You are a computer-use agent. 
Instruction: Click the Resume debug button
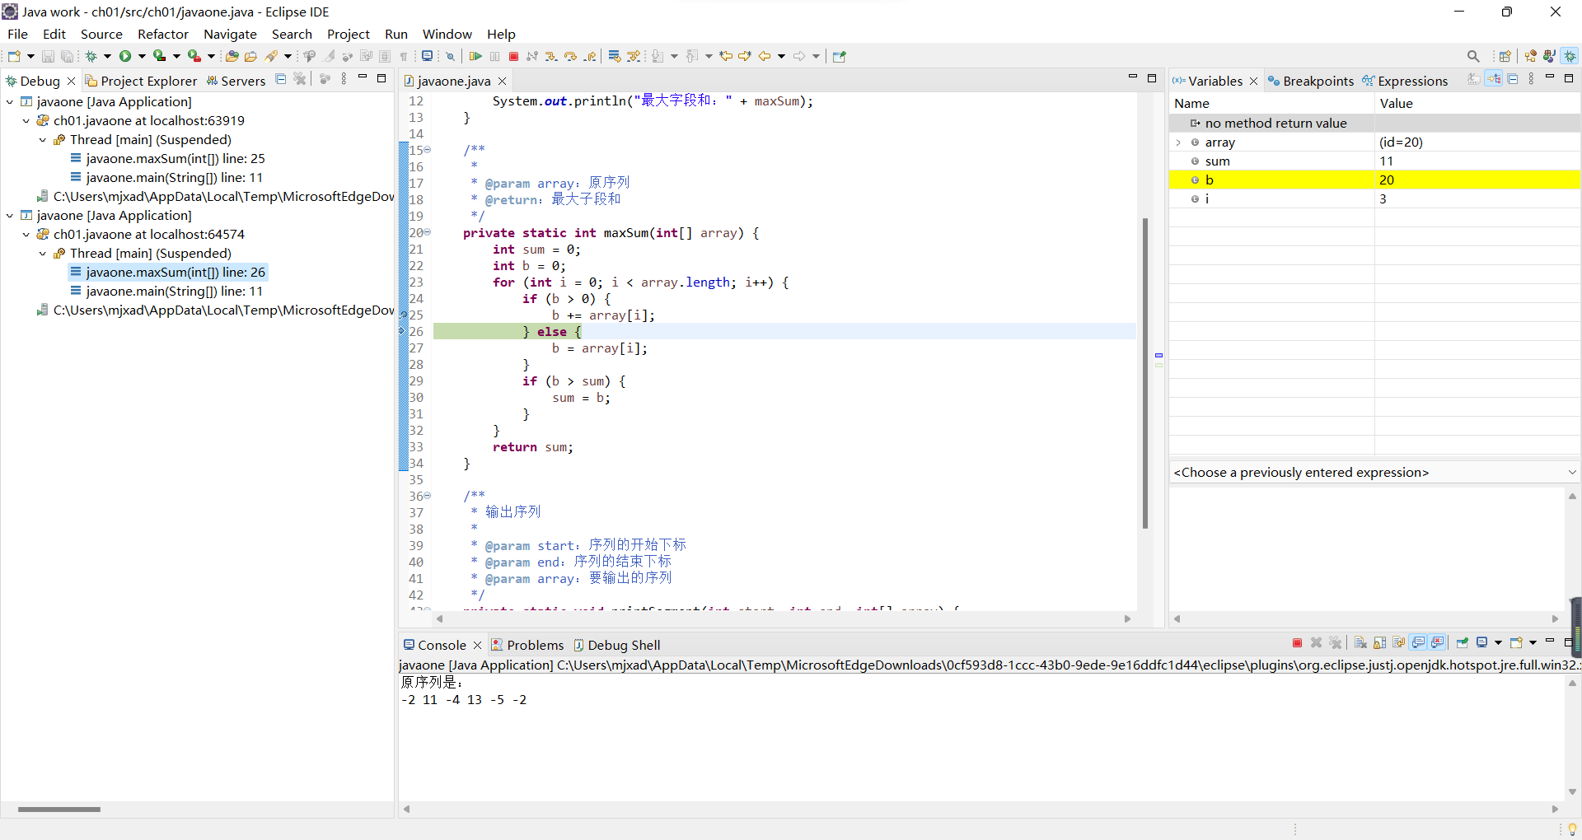tap(475, 56)
